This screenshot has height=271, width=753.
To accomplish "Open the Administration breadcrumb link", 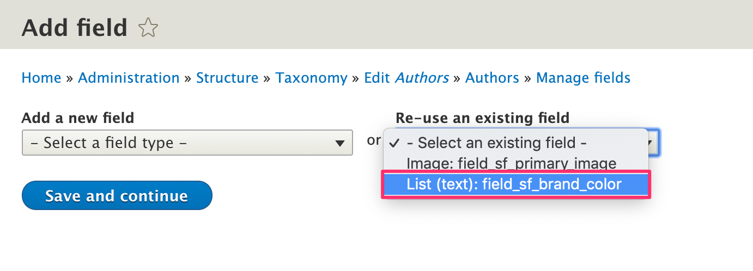I will (x=129, y=78).
